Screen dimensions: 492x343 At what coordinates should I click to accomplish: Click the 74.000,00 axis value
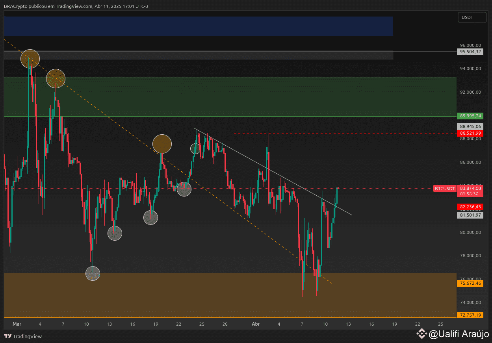pos(470,302)
